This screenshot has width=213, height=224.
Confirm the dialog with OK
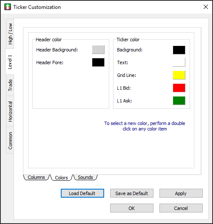coord(132,208)
